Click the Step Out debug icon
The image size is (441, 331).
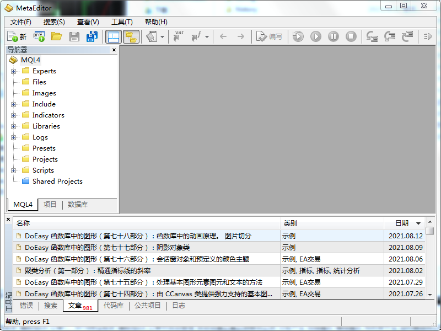point(407,36)
